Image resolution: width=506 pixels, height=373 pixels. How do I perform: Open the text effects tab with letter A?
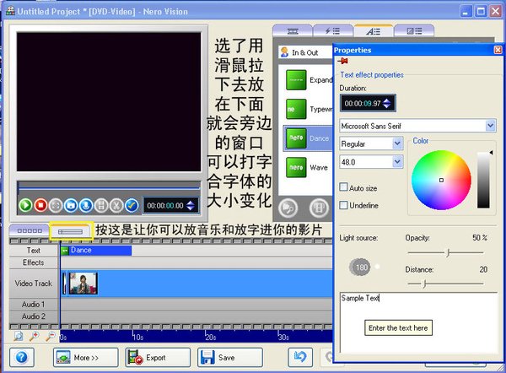(374, 31)
